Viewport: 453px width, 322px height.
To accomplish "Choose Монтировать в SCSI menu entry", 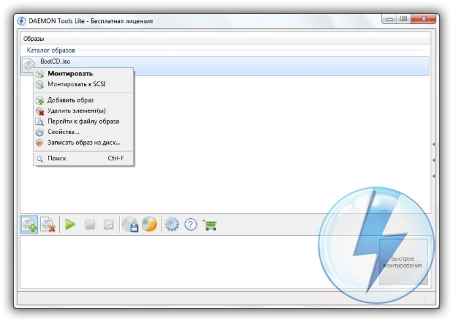I will [x=83, y=84].
